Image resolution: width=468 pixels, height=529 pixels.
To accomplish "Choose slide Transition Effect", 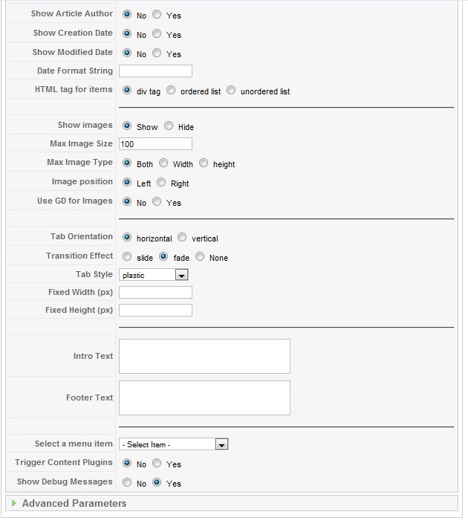I will 127,257.
